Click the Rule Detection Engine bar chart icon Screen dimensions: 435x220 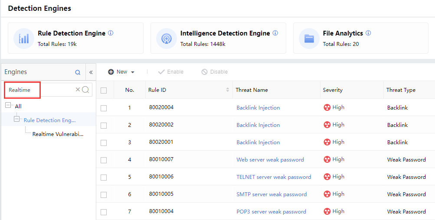coord(24,38)
